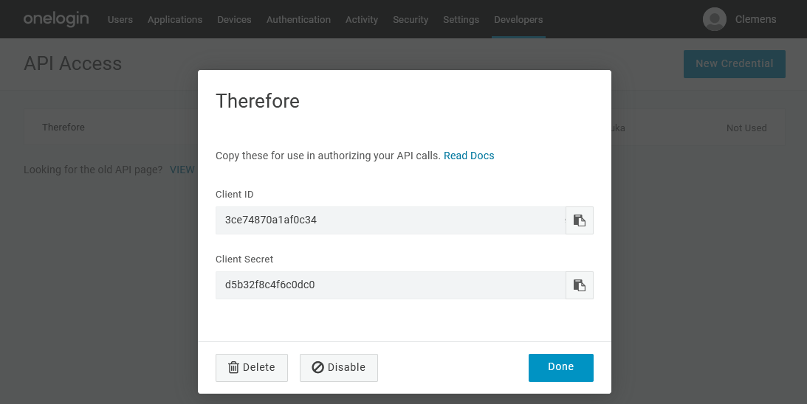807x404 pixels.
Task: Click the Client Secret field
Action: 390,285
